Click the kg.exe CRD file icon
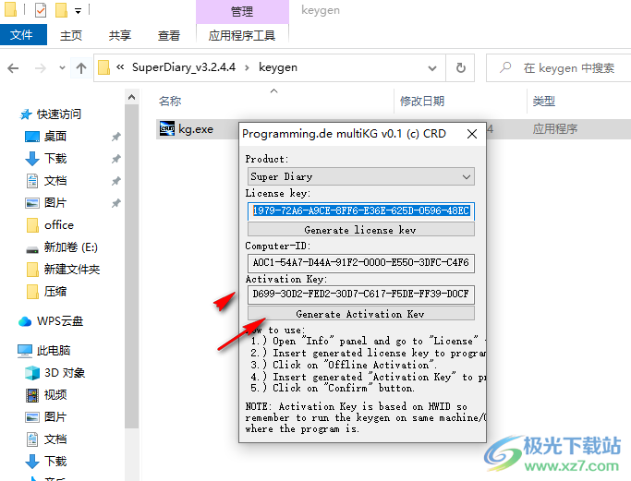Screen dimensions: 631x481 [x=167, y=128]
